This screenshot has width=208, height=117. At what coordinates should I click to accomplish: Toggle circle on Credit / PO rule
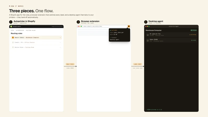click(60, 42)
